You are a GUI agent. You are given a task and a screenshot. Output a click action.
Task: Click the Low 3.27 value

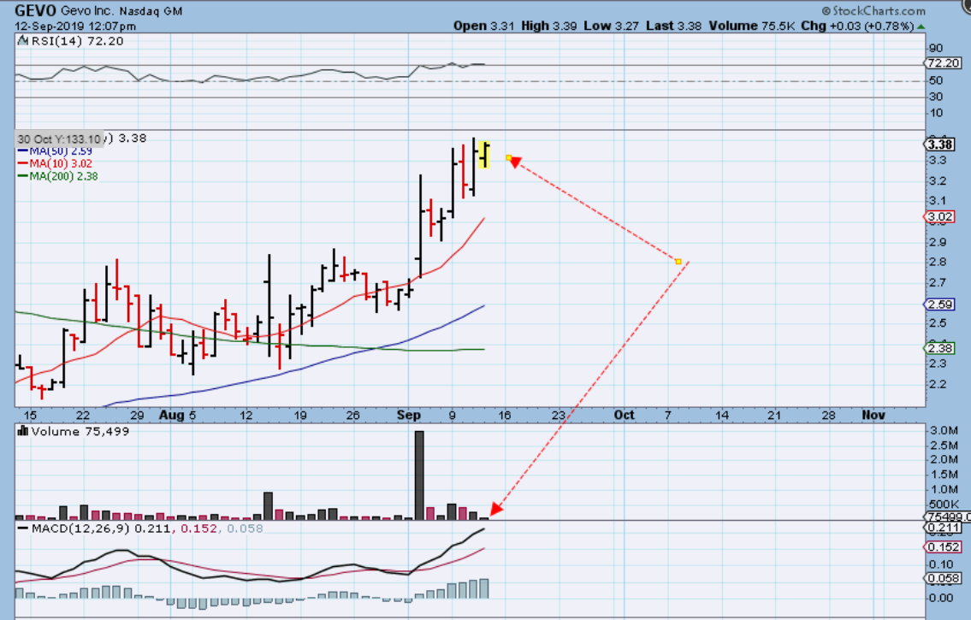(612, 26)
